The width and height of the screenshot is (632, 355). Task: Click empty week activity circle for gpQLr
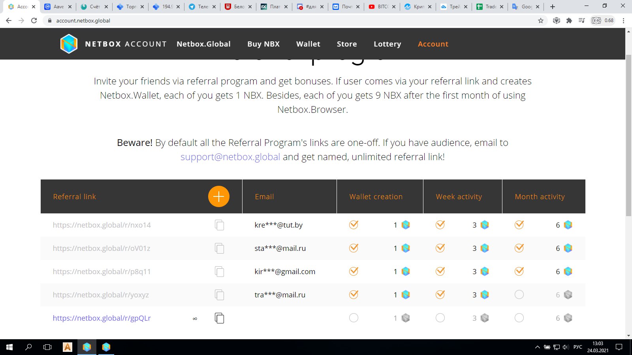pos(440,318)
